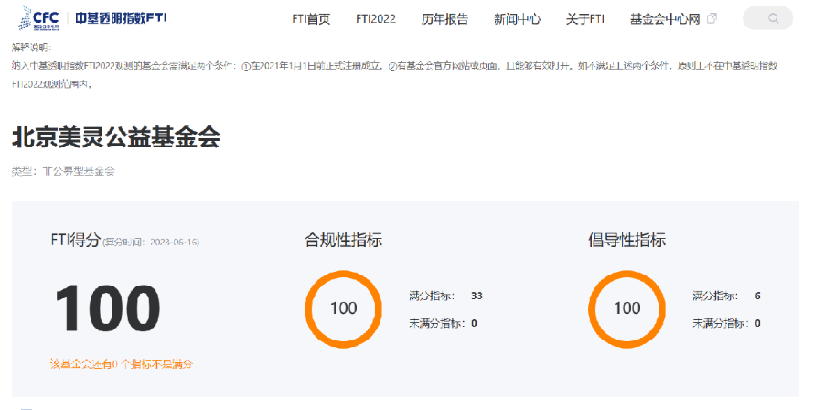Click the external link icon beside 基金会中心网
The width and height of the screenshot is (814, 410).
(712, 18)
